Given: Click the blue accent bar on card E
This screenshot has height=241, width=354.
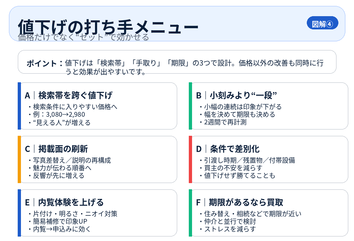Looking at the screenshot, I should pyautogui.click(x=19, y=213).
